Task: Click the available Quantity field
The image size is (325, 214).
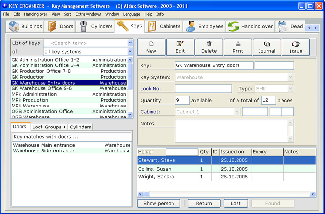Action: 182,100
